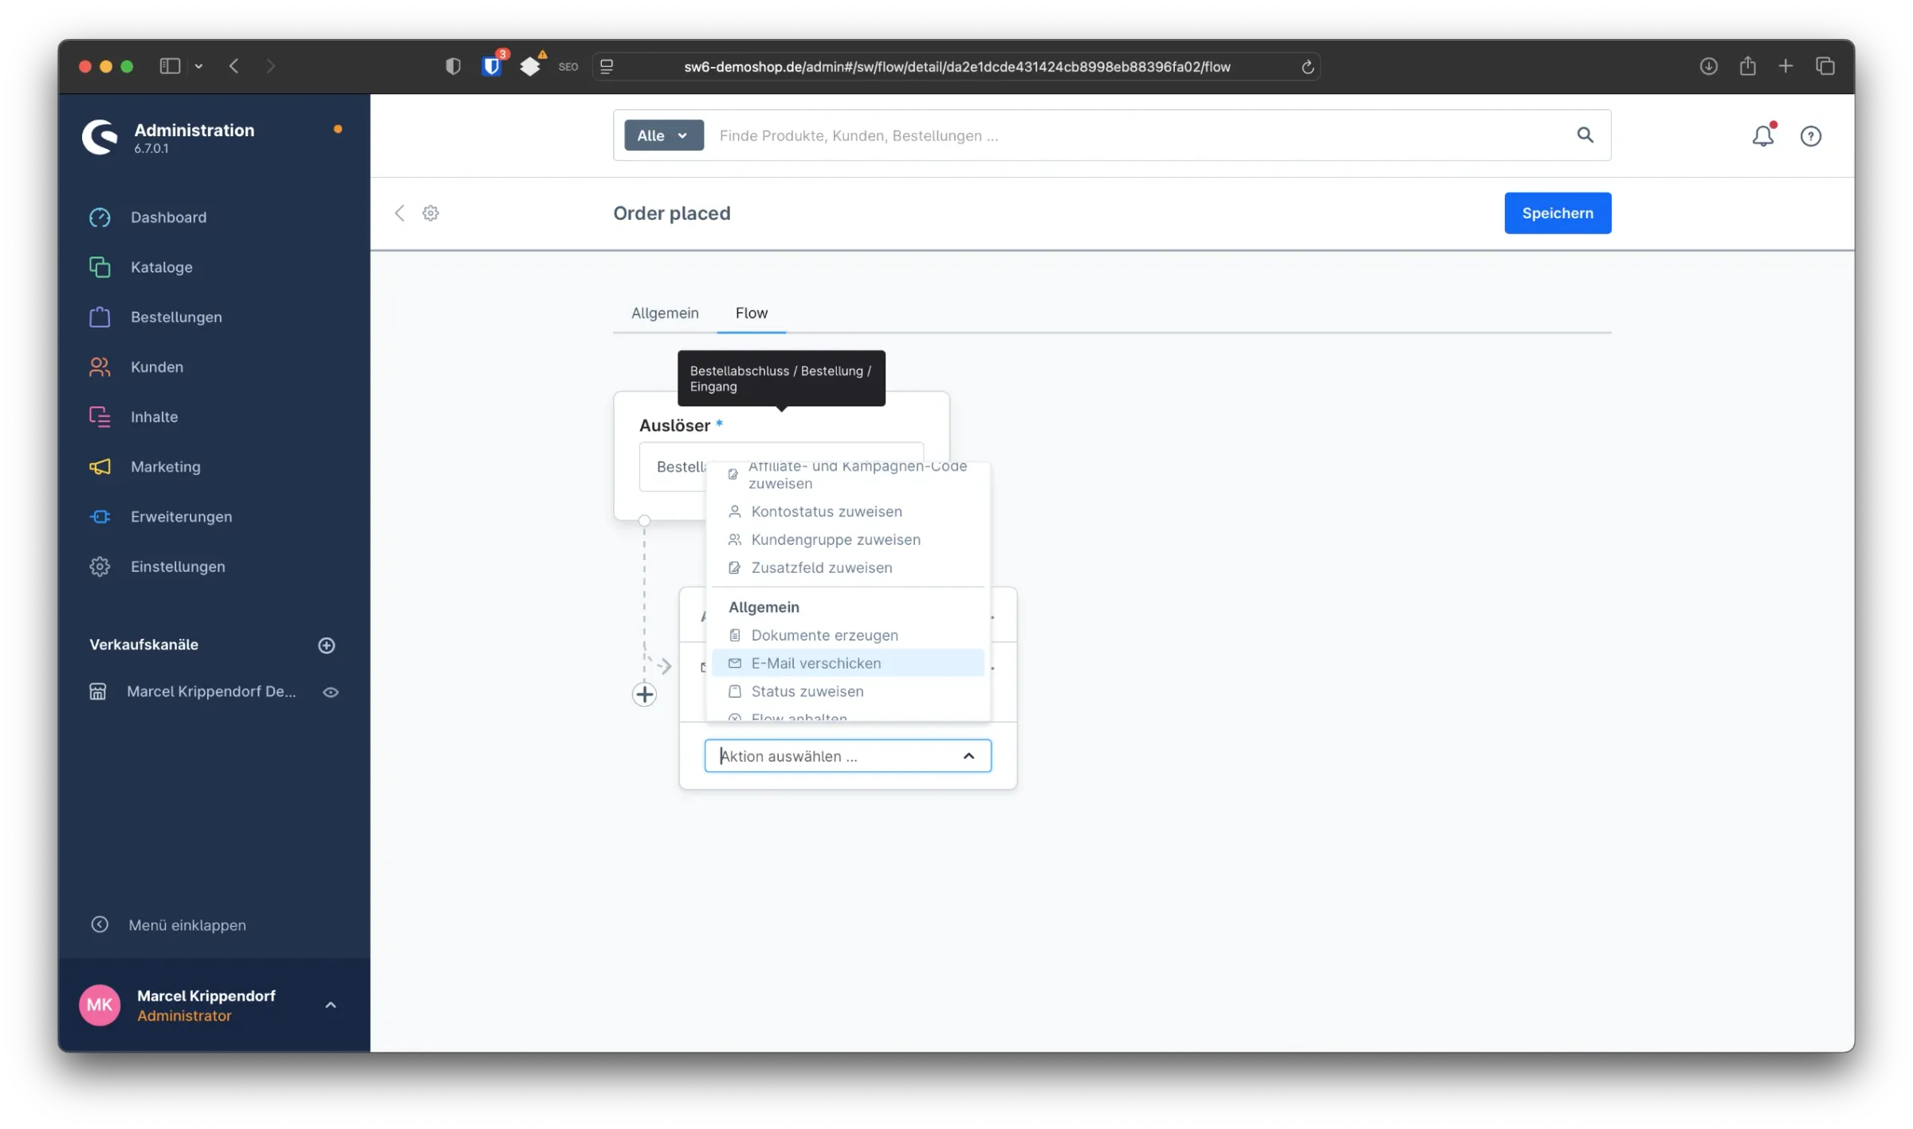
Task: Click the Speichern button
Action: coord(1557,213)
